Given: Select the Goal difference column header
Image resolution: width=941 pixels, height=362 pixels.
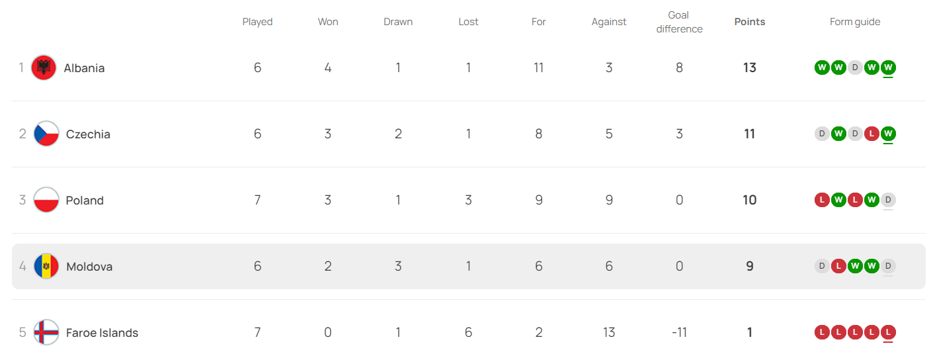Looking at the screenshot, I should [679, 22].
